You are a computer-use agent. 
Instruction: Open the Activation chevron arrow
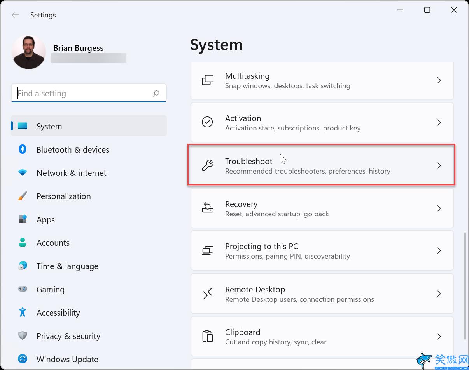[439, 123]
